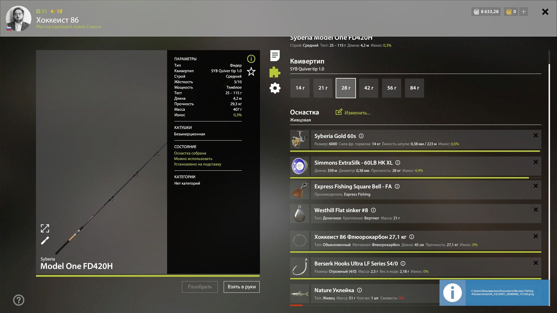Open rod info via circled i icon
Image resolution: width=557 pixels, height=313 pixels.
251,59
